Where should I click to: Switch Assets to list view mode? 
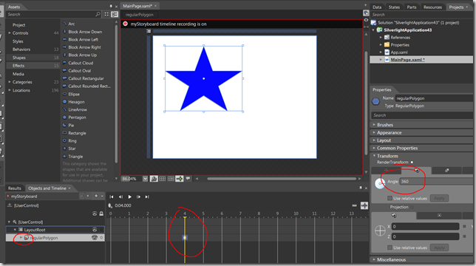(x=115, y=14)
